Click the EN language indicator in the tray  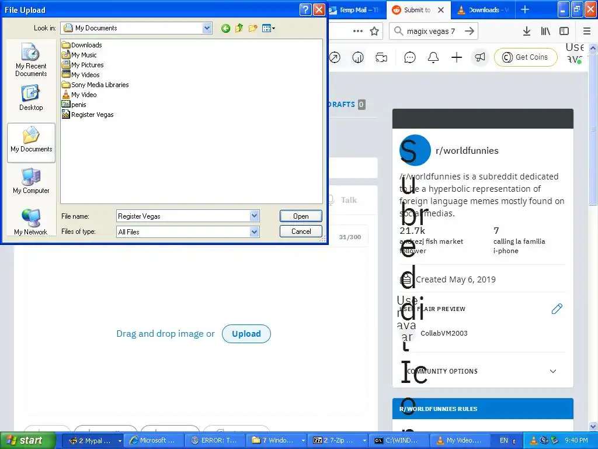503,440
